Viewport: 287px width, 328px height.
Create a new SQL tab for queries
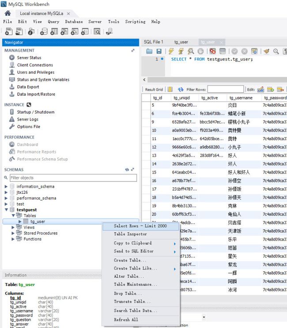tap(9, 31)
